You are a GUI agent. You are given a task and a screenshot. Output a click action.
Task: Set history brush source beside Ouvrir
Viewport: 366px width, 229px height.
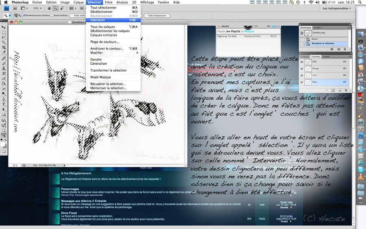(302, 39)
